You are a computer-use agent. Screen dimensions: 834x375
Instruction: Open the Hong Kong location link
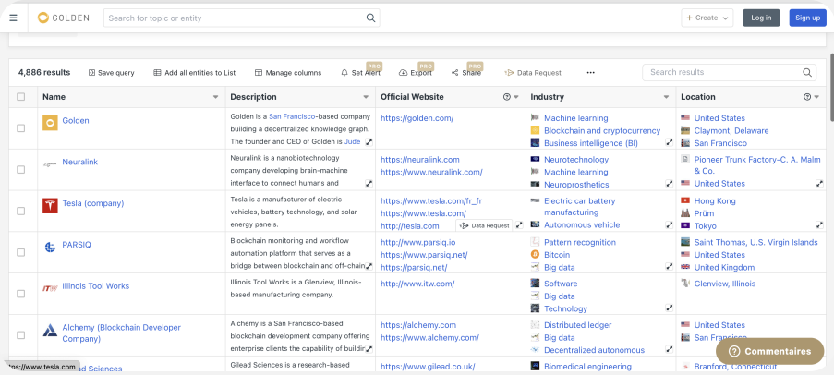click(715, 201)
